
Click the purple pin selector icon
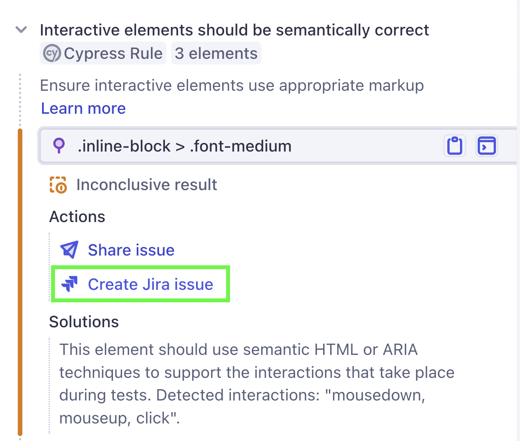[59, 146]
